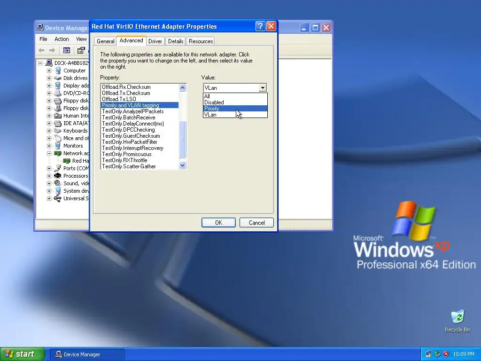Expand the Ports (COM) tree node

49,168
